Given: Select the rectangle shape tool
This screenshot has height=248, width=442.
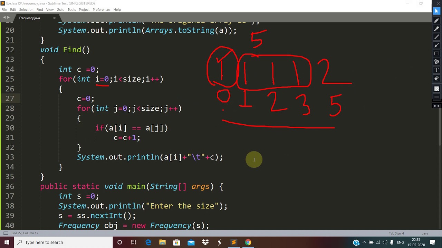Looking at the screenshot, I should (436, 53).
